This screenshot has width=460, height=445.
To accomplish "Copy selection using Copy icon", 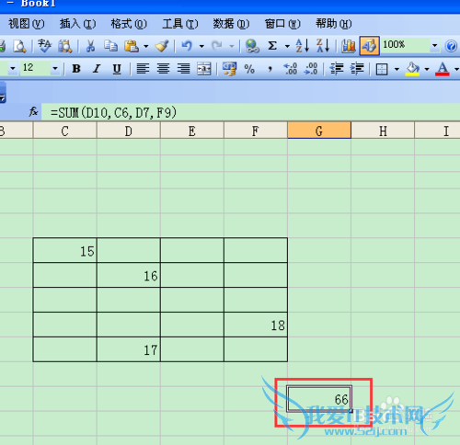I will tap(110, 46).
